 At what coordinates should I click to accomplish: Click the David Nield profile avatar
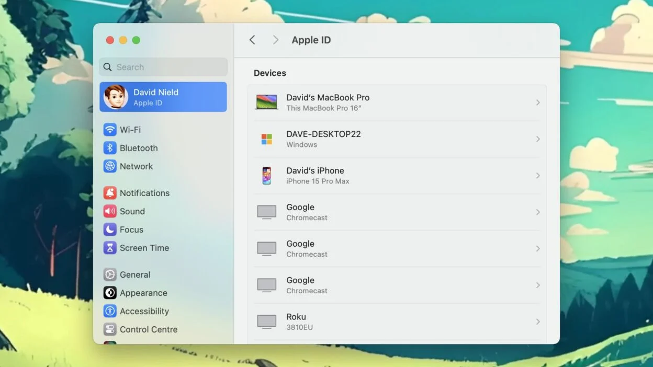point(116,97)
